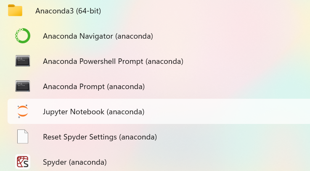Viewport: 310px width, 171px height.
Task: Collapse the Anaconda3 (64-bit) folder group
Action: pos(68,11)
